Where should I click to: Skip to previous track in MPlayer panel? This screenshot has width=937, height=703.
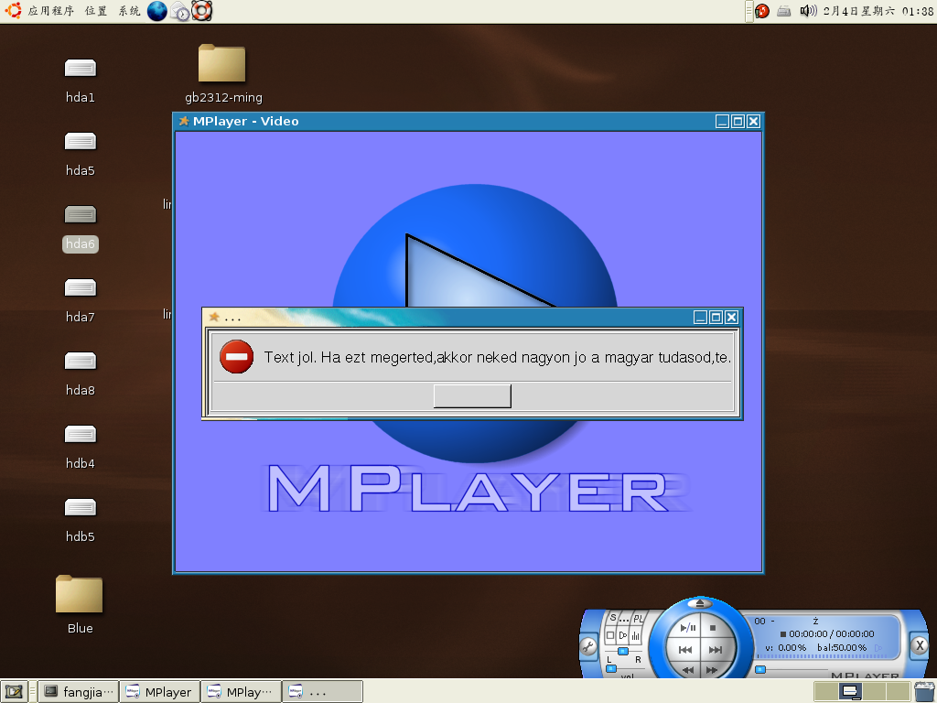pos(685,650)
